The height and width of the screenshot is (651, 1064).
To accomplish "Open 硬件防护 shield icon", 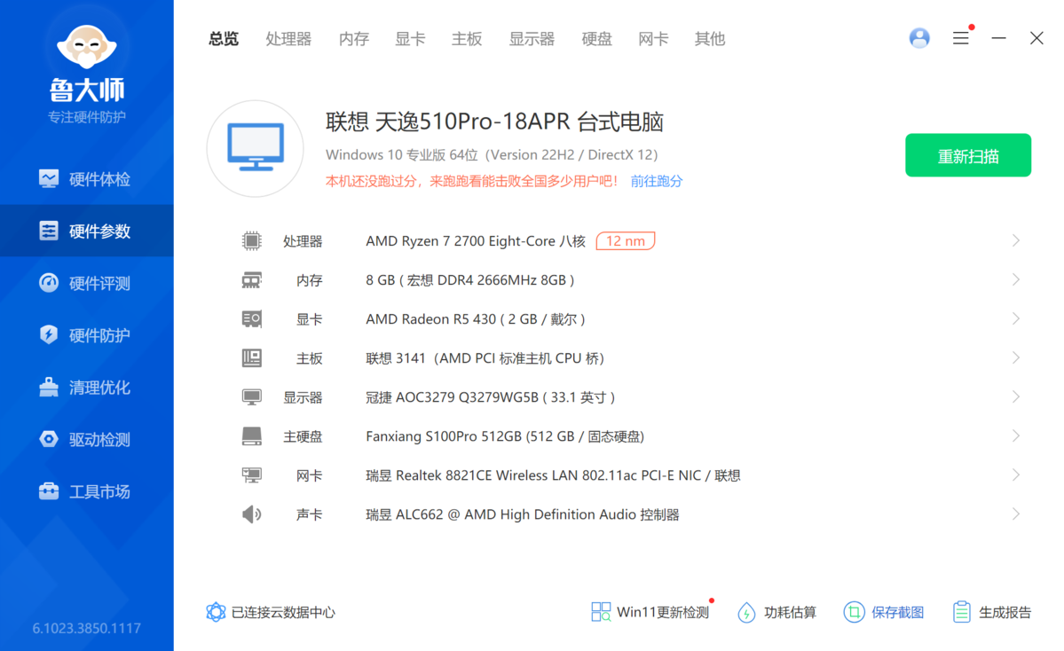I will (49, 335).
